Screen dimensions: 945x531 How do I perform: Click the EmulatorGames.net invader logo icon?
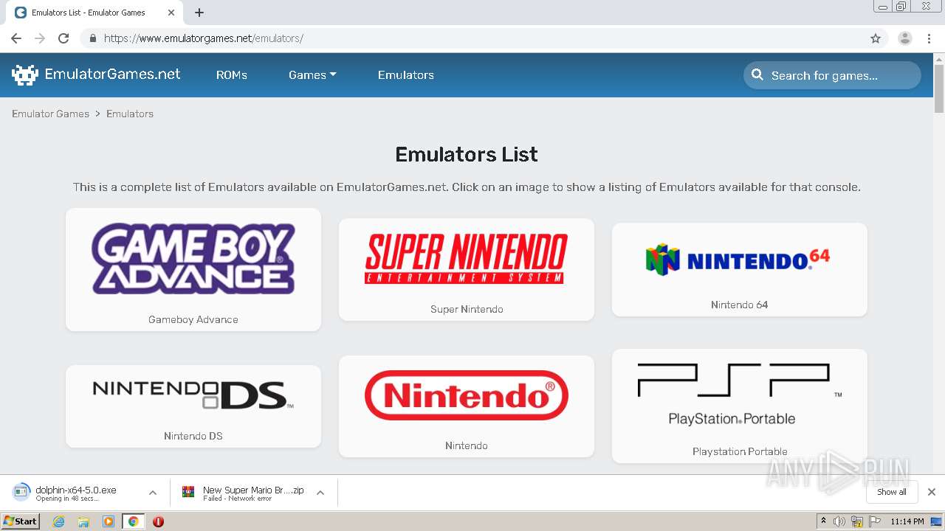pyautogui.click(x=25, y=74)
